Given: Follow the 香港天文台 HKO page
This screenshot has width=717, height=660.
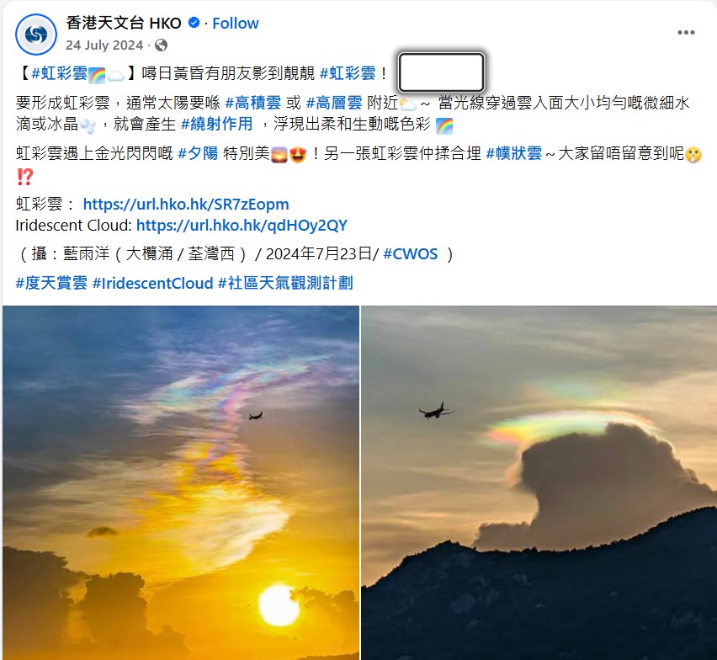Looking at the screenshot, I should coord(236,24).
